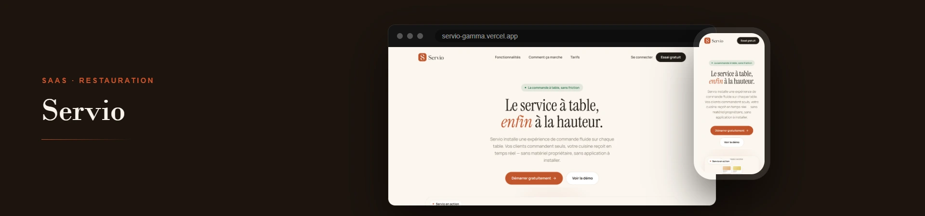The height and width of the screenshot is (216, 925).
Task: Click the desktop "La commande à table, sans friction" badge
Action: [552, 88]
